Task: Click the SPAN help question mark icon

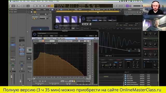Action: tap(33, 38)
